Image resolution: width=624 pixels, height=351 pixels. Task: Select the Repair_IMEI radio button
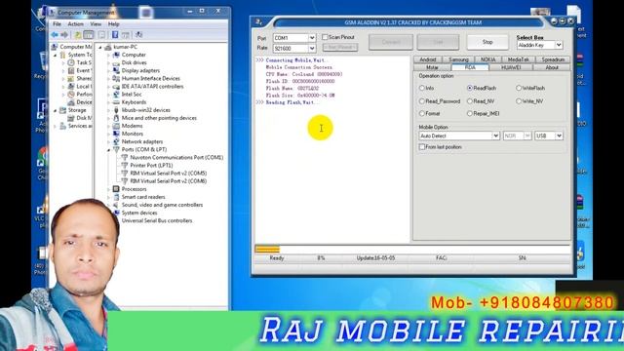[x=470, y=113]
